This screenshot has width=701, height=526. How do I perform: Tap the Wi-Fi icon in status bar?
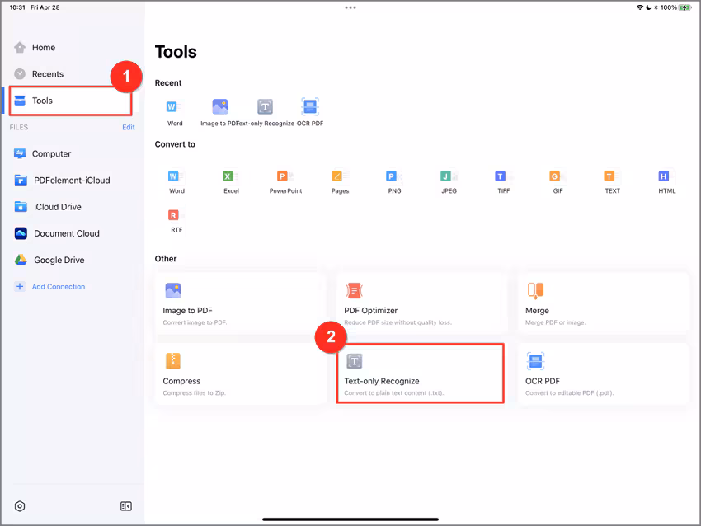click(x=640, y=7)
